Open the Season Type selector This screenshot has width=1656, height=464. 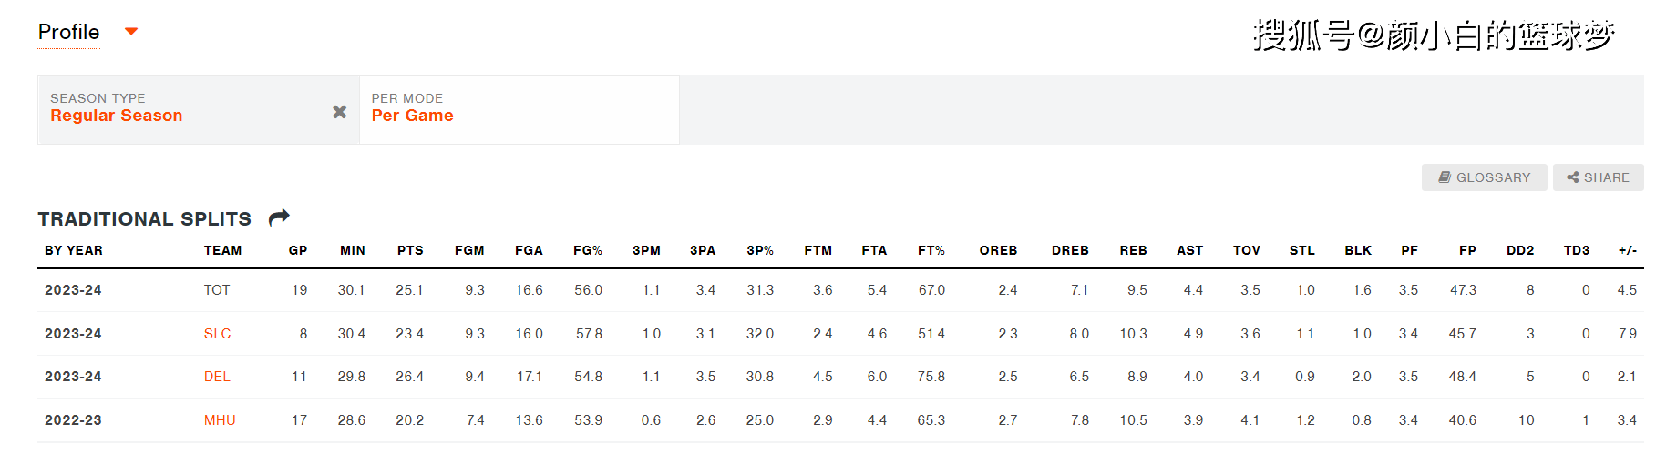pos(198,109)
